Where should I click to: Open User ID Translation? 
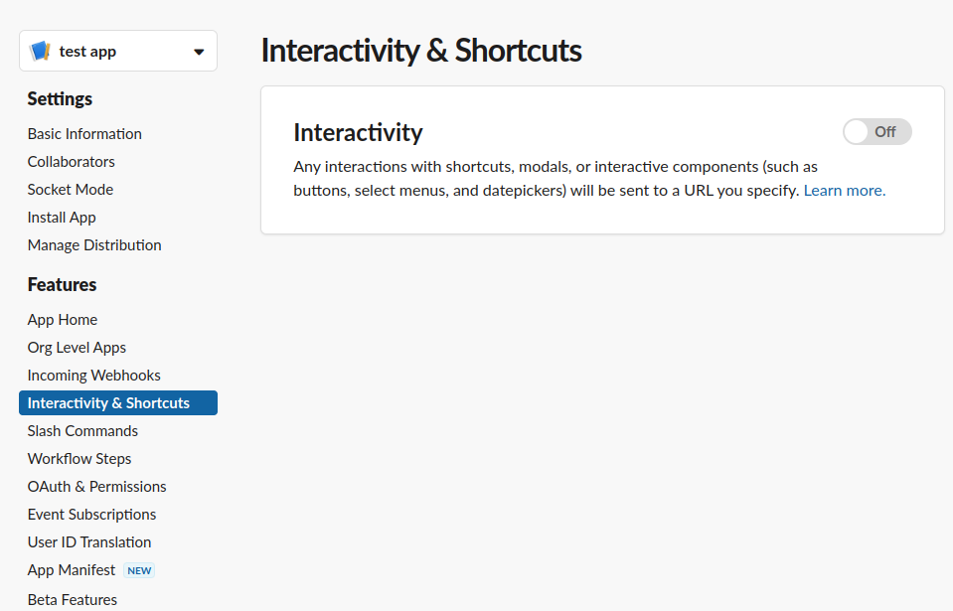[89, 542]
